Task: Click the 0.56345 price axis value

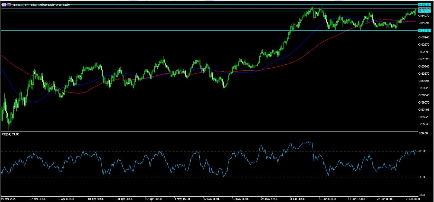Action: pyautogui.click(x=424, y=124)
